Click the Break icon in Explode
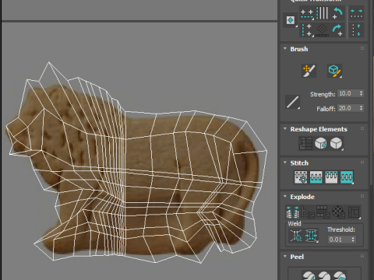This screenshot has height=280, width=374. [x=292, y=212]
